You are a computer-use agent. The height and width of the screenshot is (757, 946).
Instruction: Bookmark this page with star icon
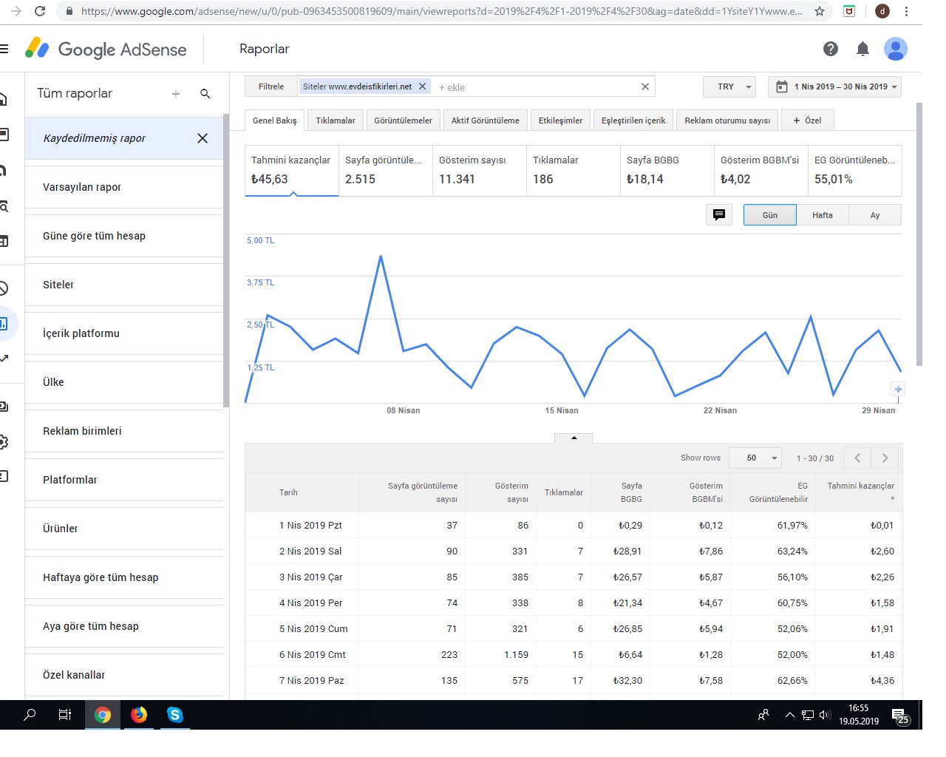pyautogui.click(x=819, y=11)
